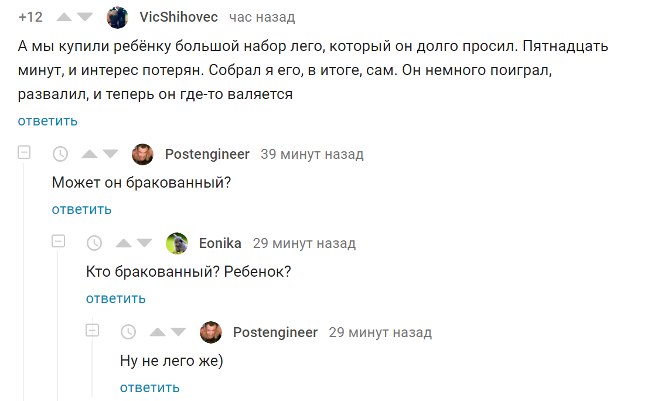Upvote the 'Ну не лего же)' comment
Screen dimensions: 648x401
pos(158,332)
